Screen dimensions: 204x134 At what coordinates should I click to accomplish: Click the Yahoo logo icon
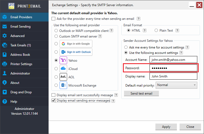63,60
